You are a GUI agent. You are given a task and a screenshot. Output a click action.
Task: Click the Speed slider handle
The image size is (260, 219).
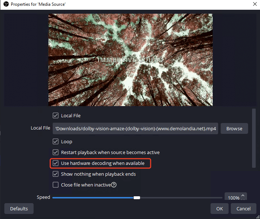(137, 198)
